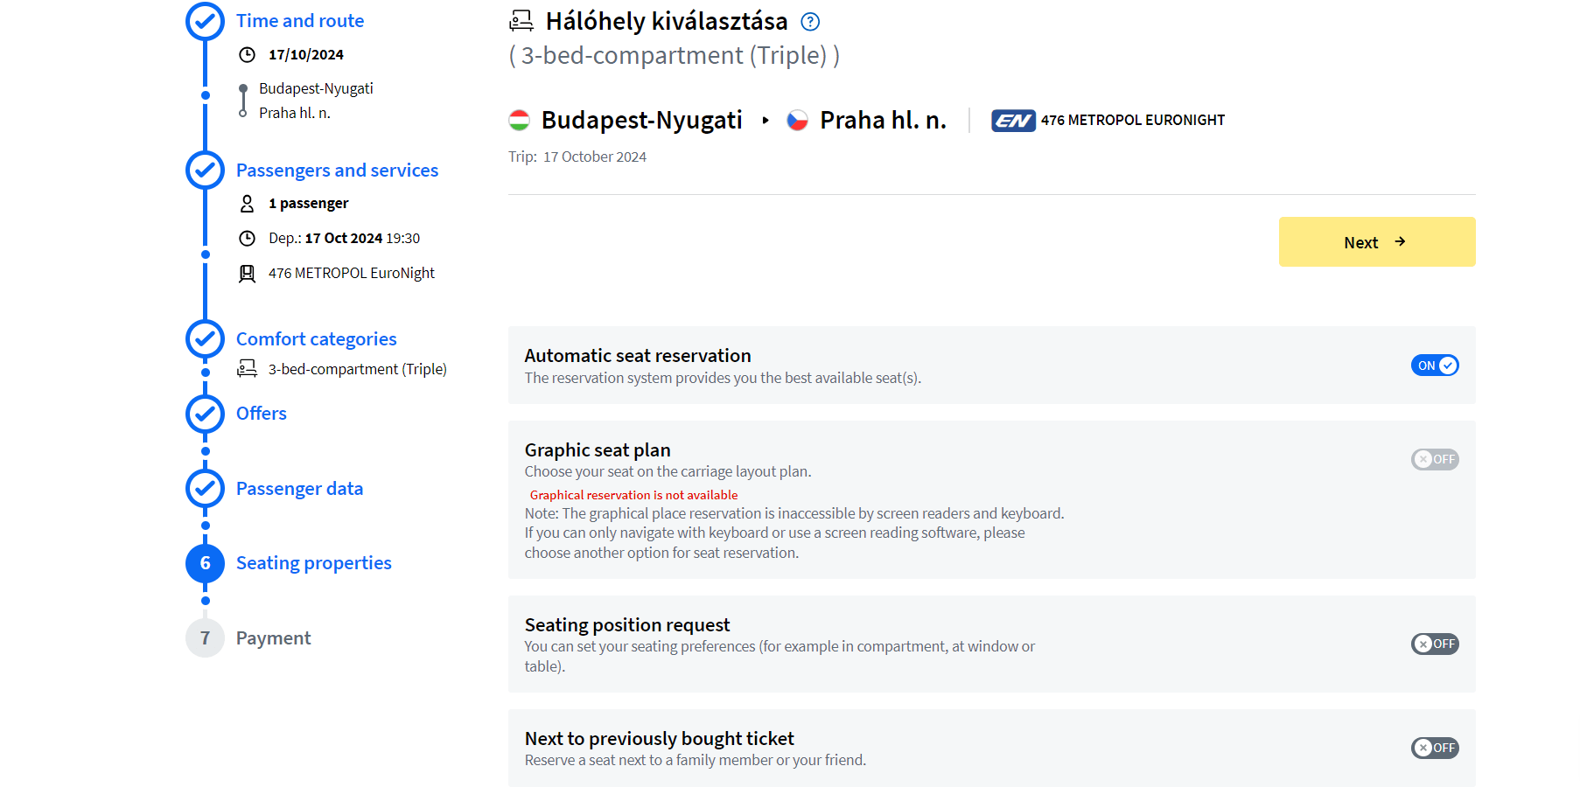
Task: Toggle the Graphic seat plan switch
Action: click(1435, 459)
